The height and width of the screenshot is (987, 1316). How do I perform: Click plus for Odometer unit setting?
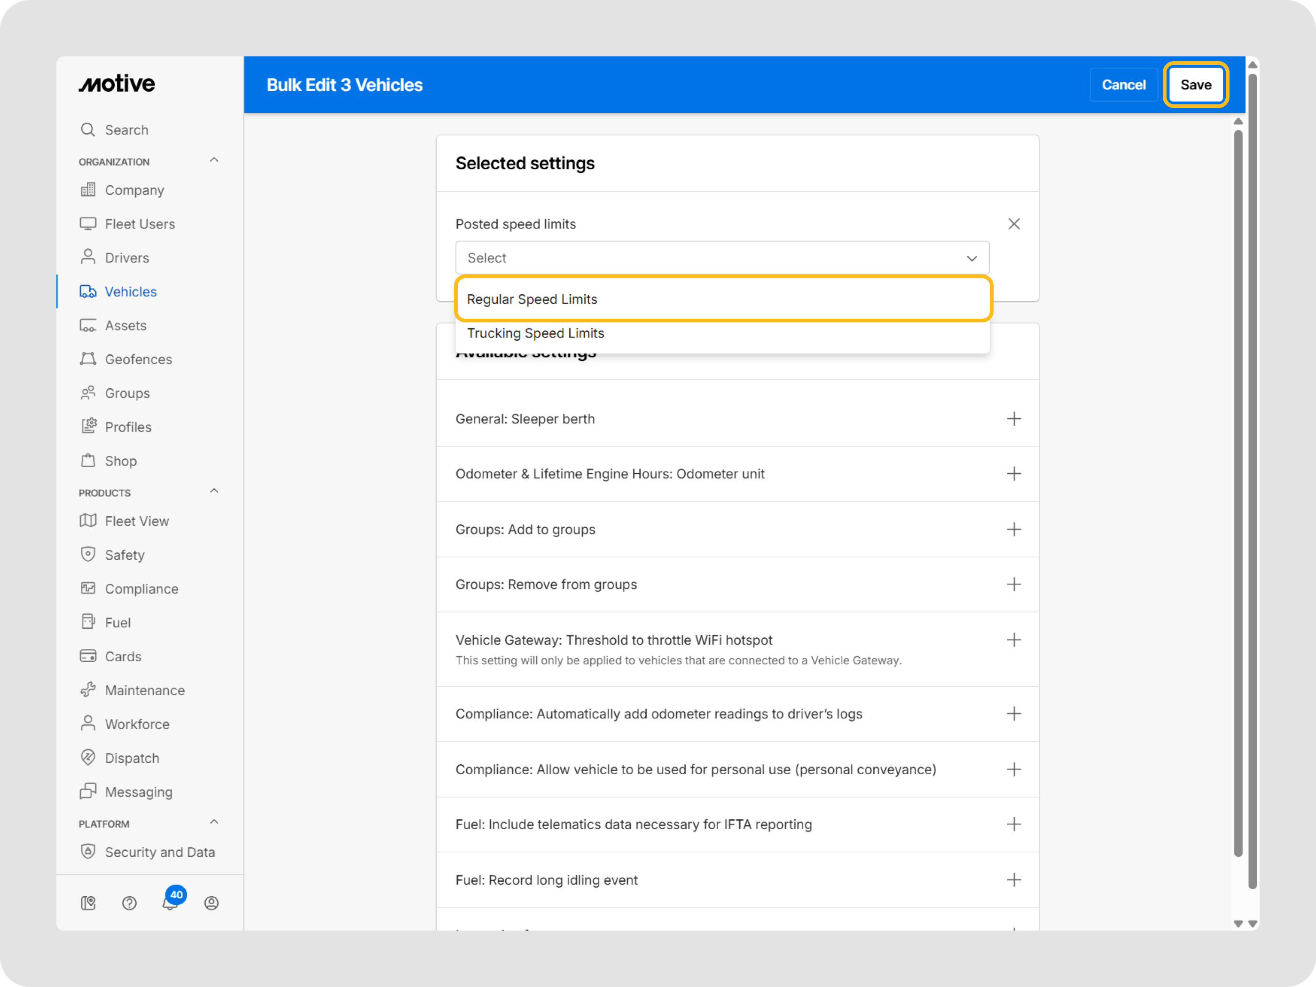pyautogui.click(x=1014, y=474)
